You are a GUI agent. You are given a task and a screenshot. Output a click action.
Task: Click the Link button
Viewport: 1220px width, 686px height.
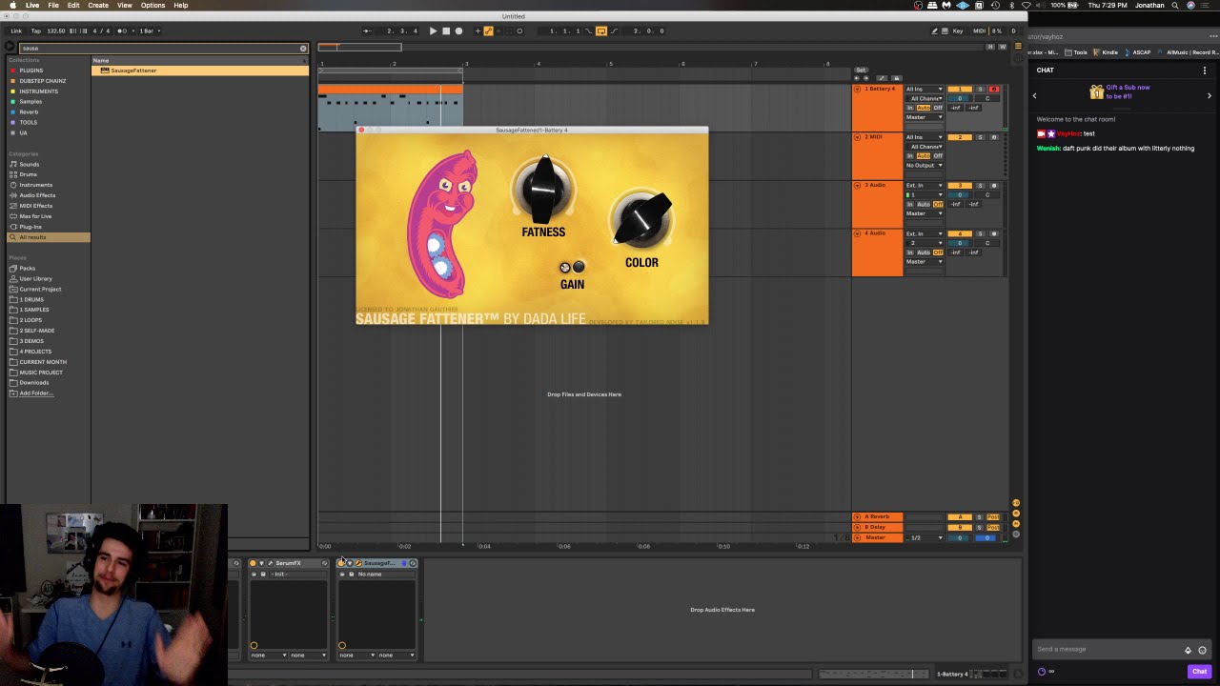click(x=16, y=30)
